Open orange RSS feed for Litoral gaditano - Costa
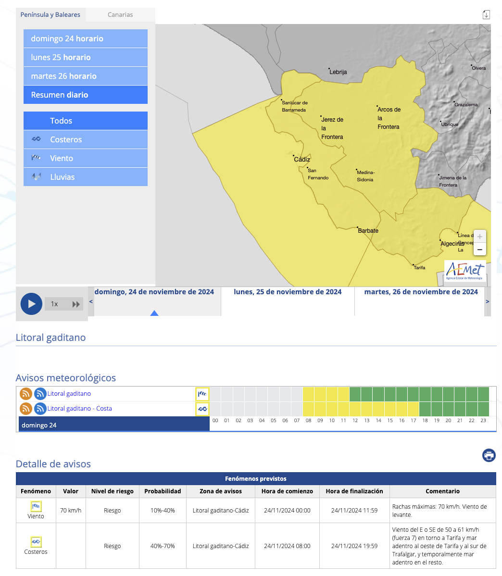502x576 pixels. click(25, 409)
